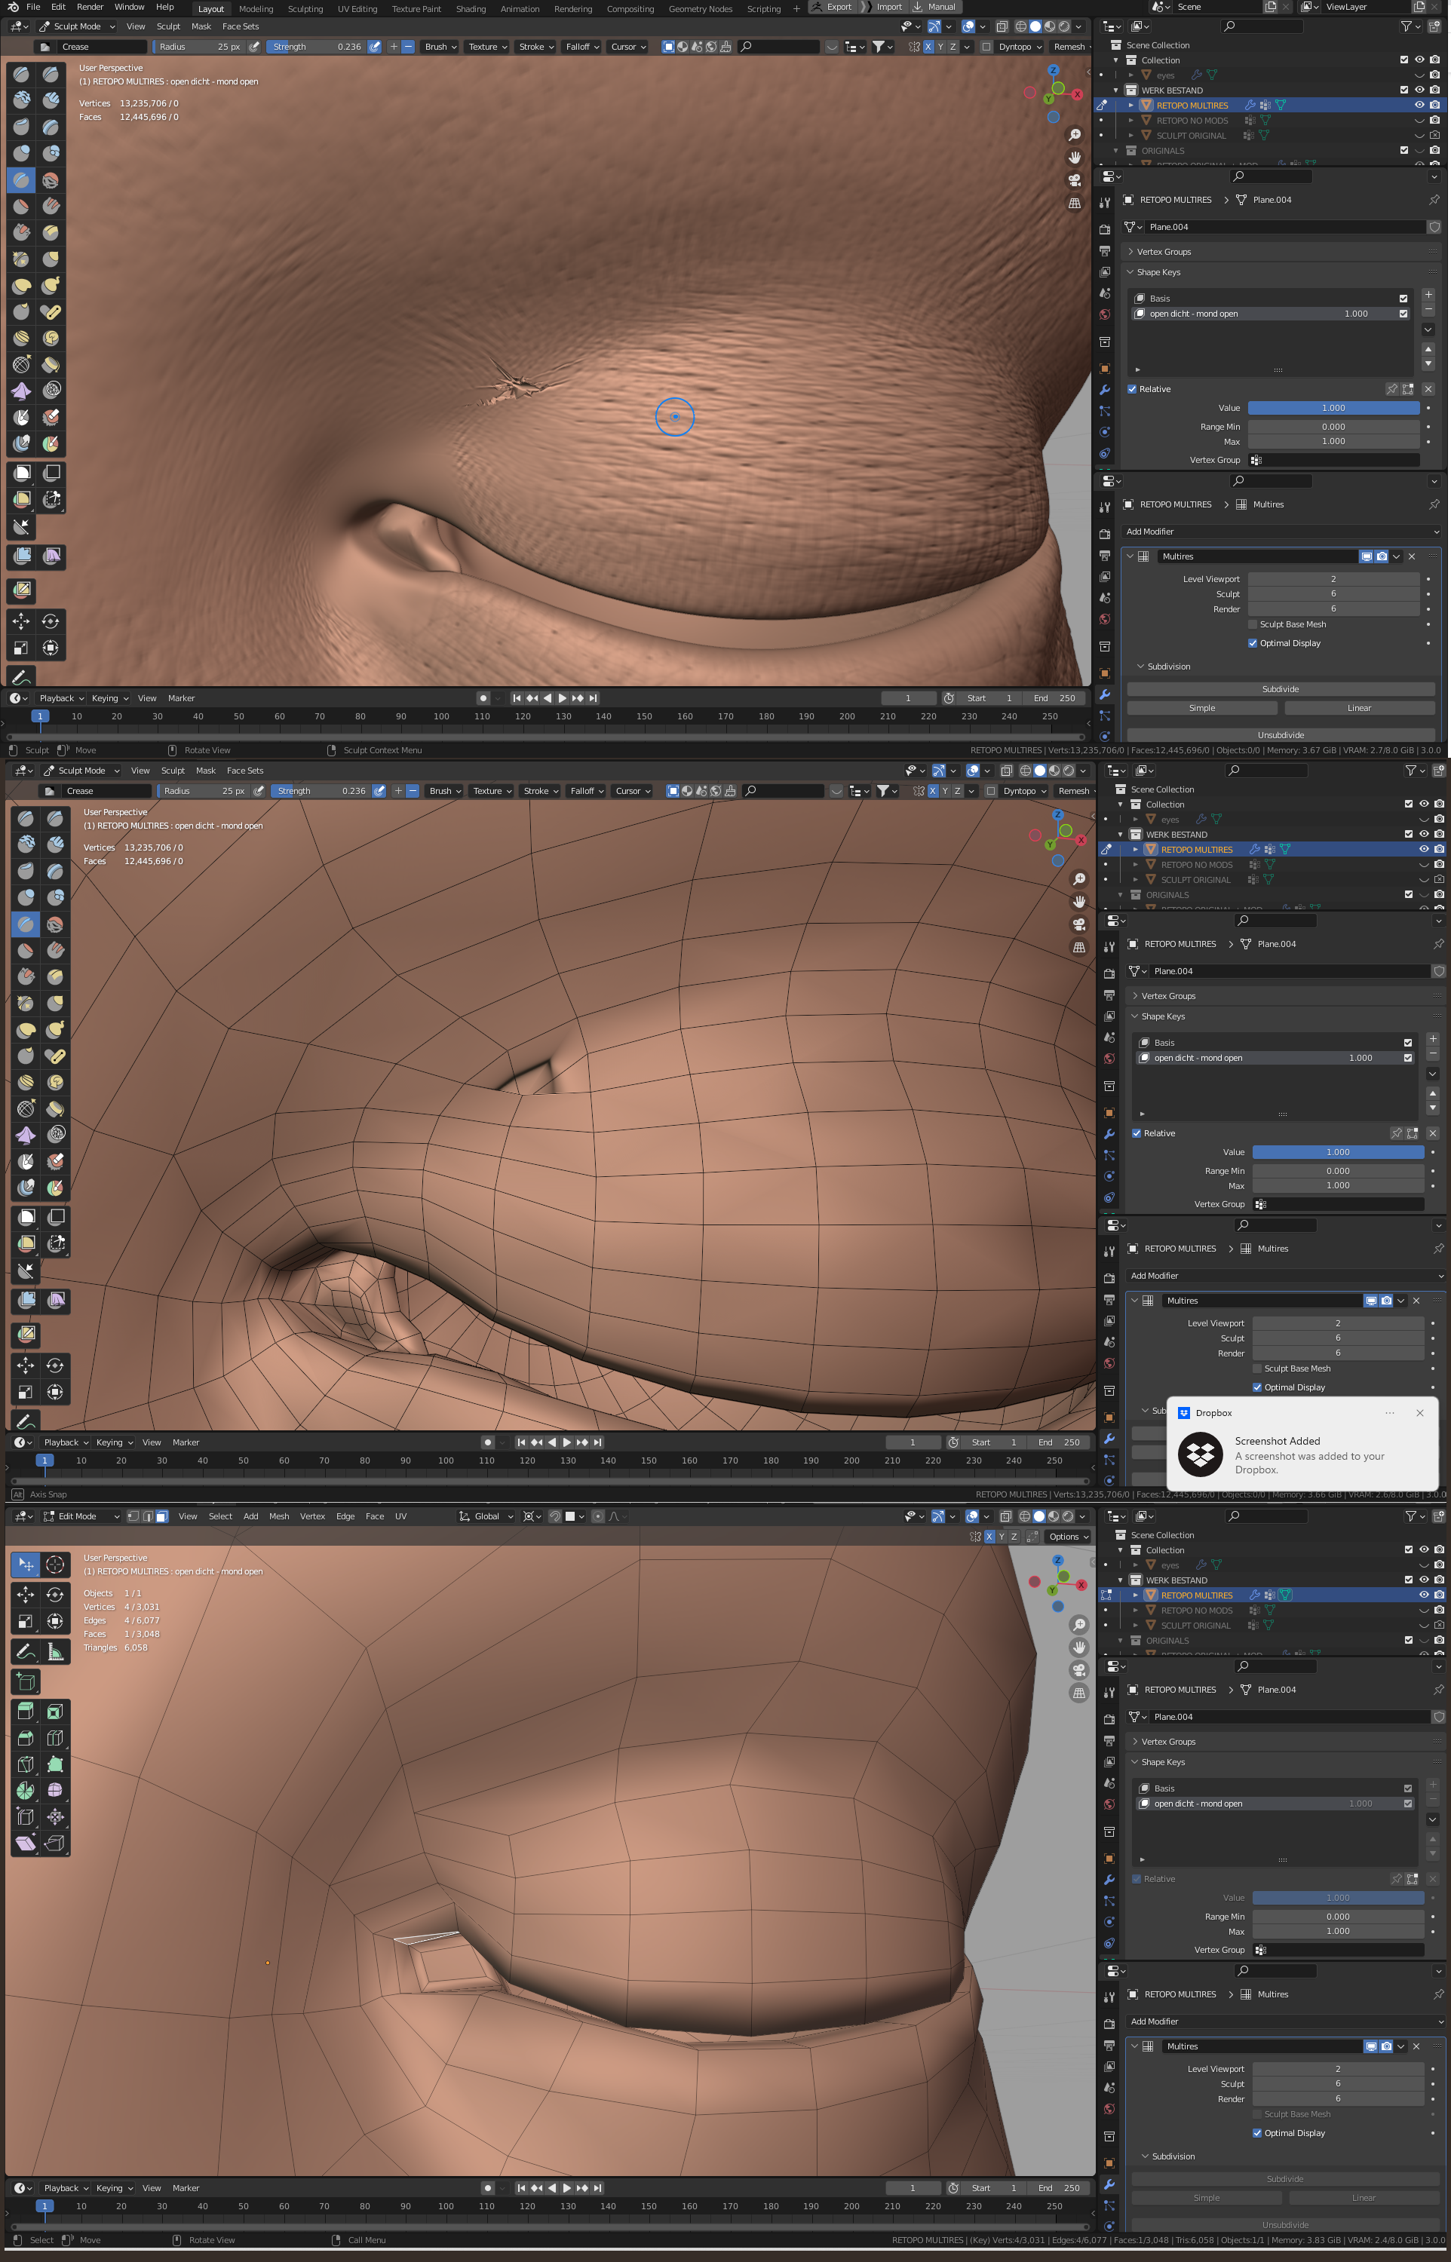Screen dimensions: 1451x2262
Task: Select the Loop Cut tool
Action: pyautogui.click(x=54, y=1737)
